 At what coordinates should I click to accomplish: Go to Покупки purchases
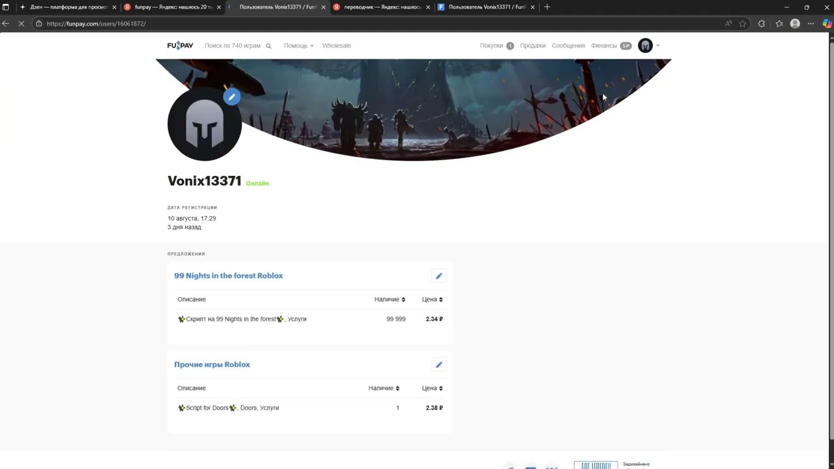tap(496, 46)
